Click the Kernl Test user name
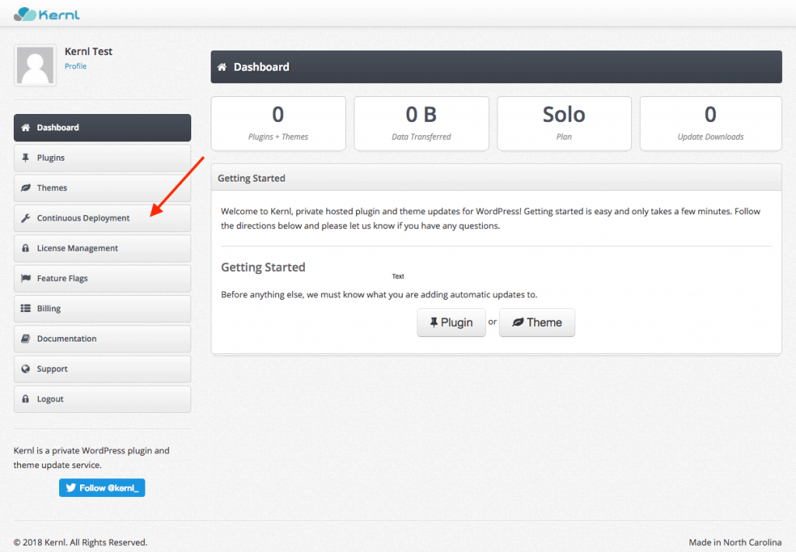 tap(89, 51)
